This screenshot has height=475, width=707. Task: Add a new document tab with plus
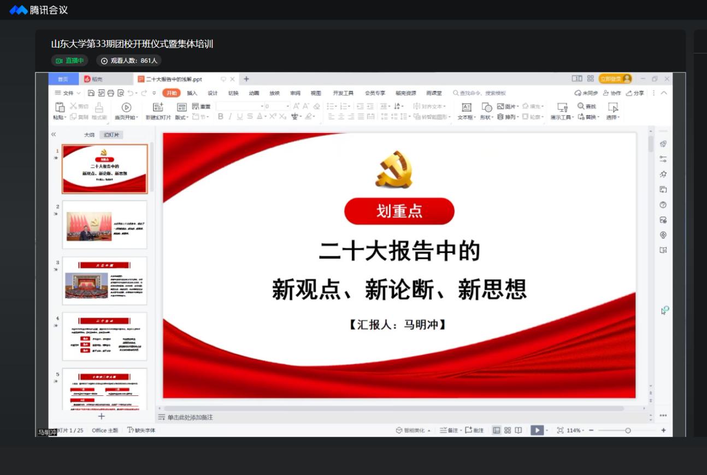[246, 79]
